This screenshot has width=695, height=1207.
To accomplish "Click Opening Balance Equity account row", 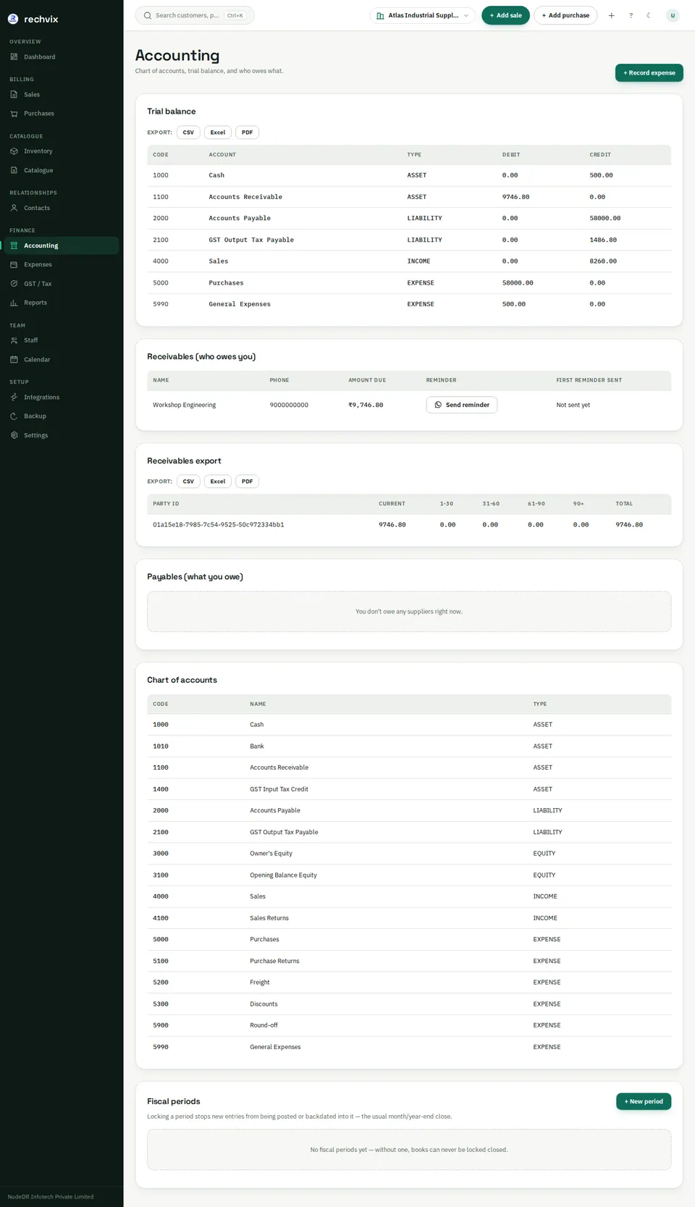I will [409, 875].
